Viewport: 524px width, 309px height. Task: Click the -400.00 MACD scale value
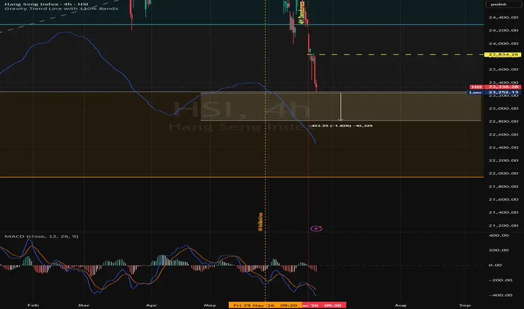coord(500,295)
